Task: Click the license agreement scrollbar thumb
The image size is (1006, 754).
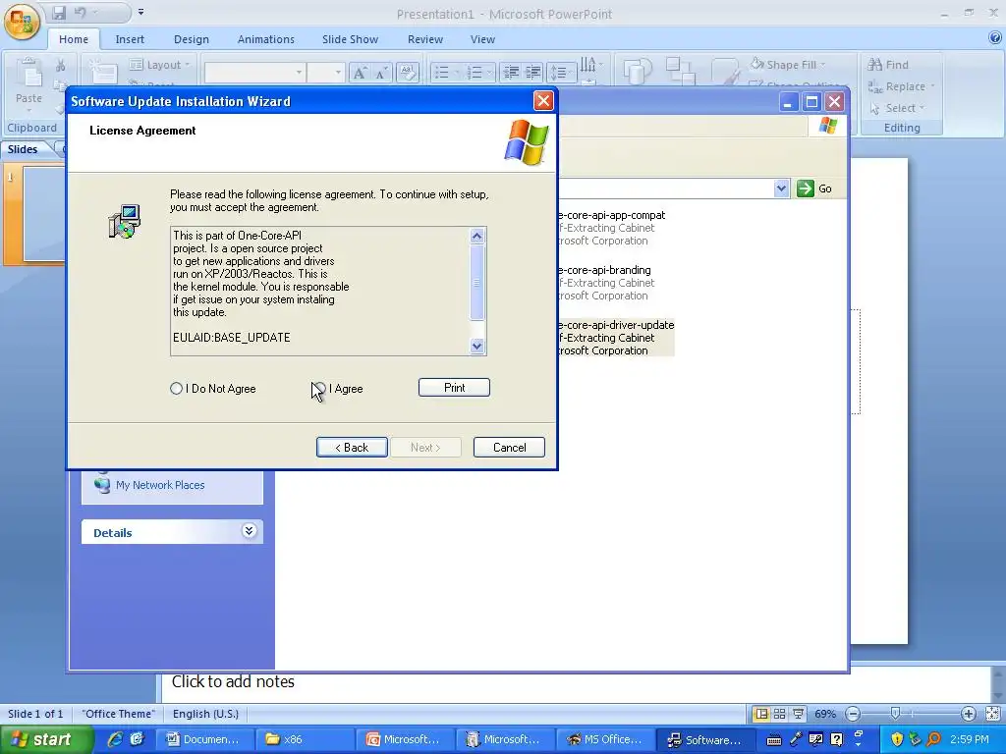Action: pos(476,282)
